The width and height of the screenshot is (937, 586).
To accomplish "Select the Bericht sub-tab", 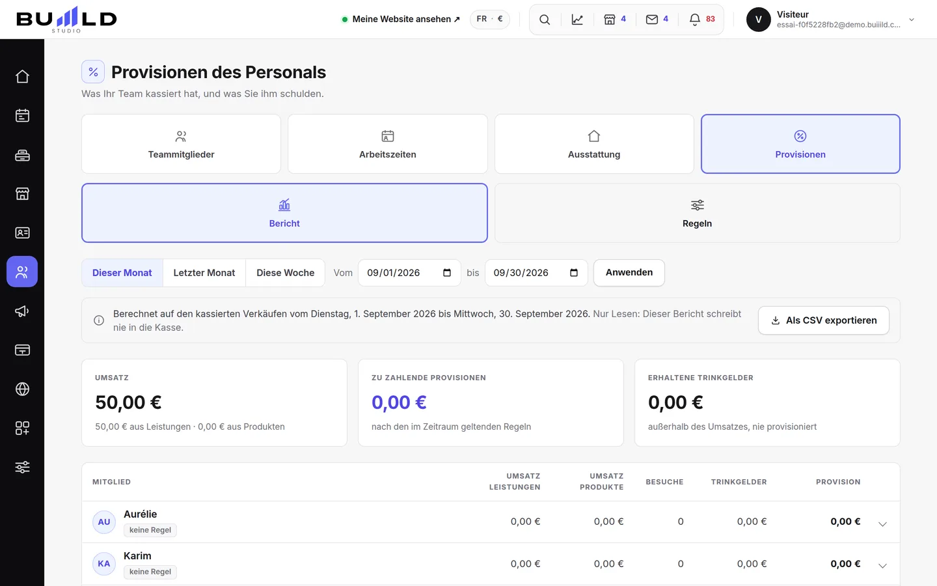I will click(284, 213).
